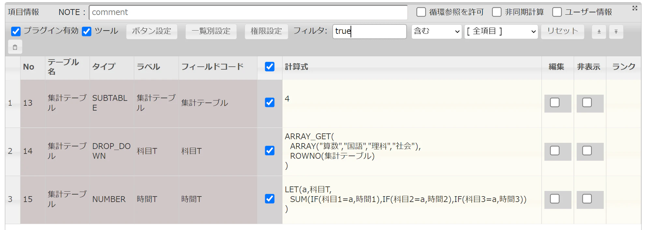Focus the NOTE comment input field
Image resolution: width=649 pixels, height=230 pixels.
pyautogui.click(x=248, y=12)
